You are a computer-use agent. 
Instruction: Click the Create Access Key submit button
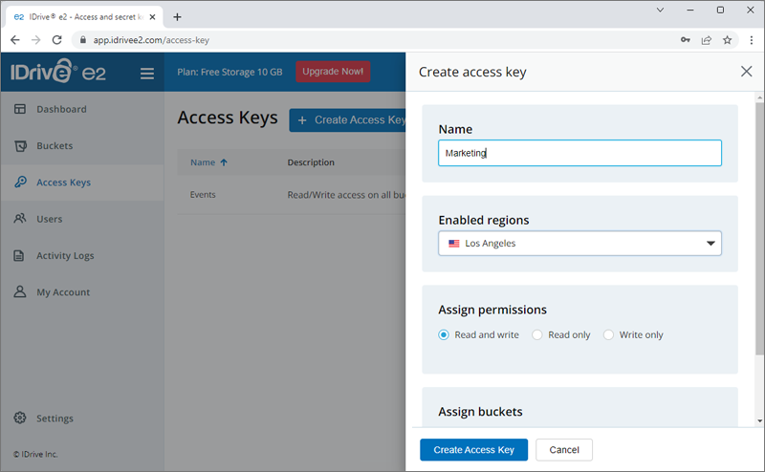pos(473,450)
